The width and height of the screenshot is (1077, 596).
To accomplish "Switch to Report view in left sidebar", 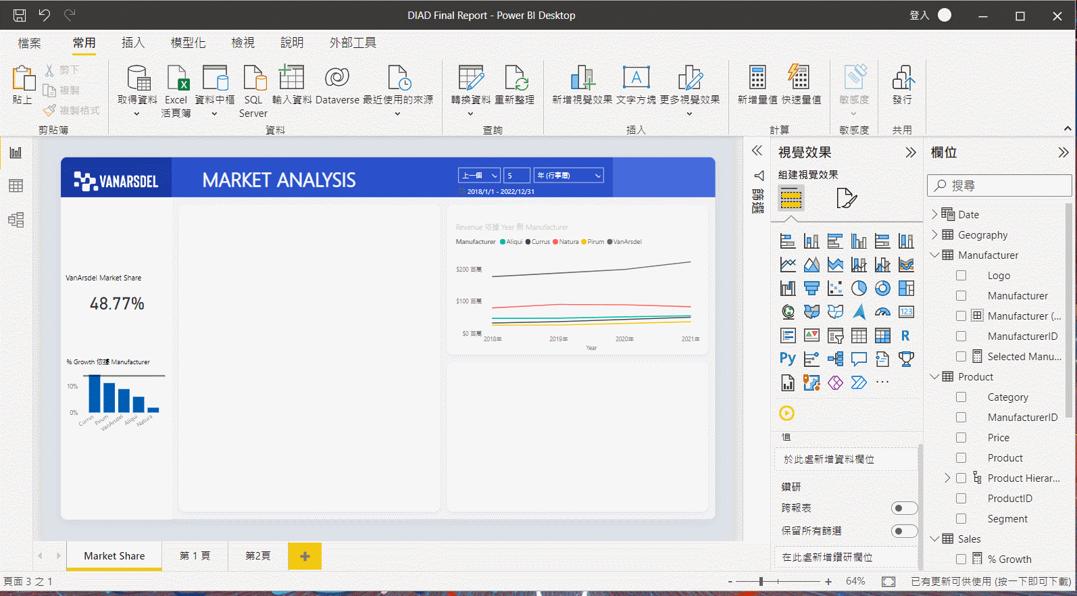I will coord(16,152).
